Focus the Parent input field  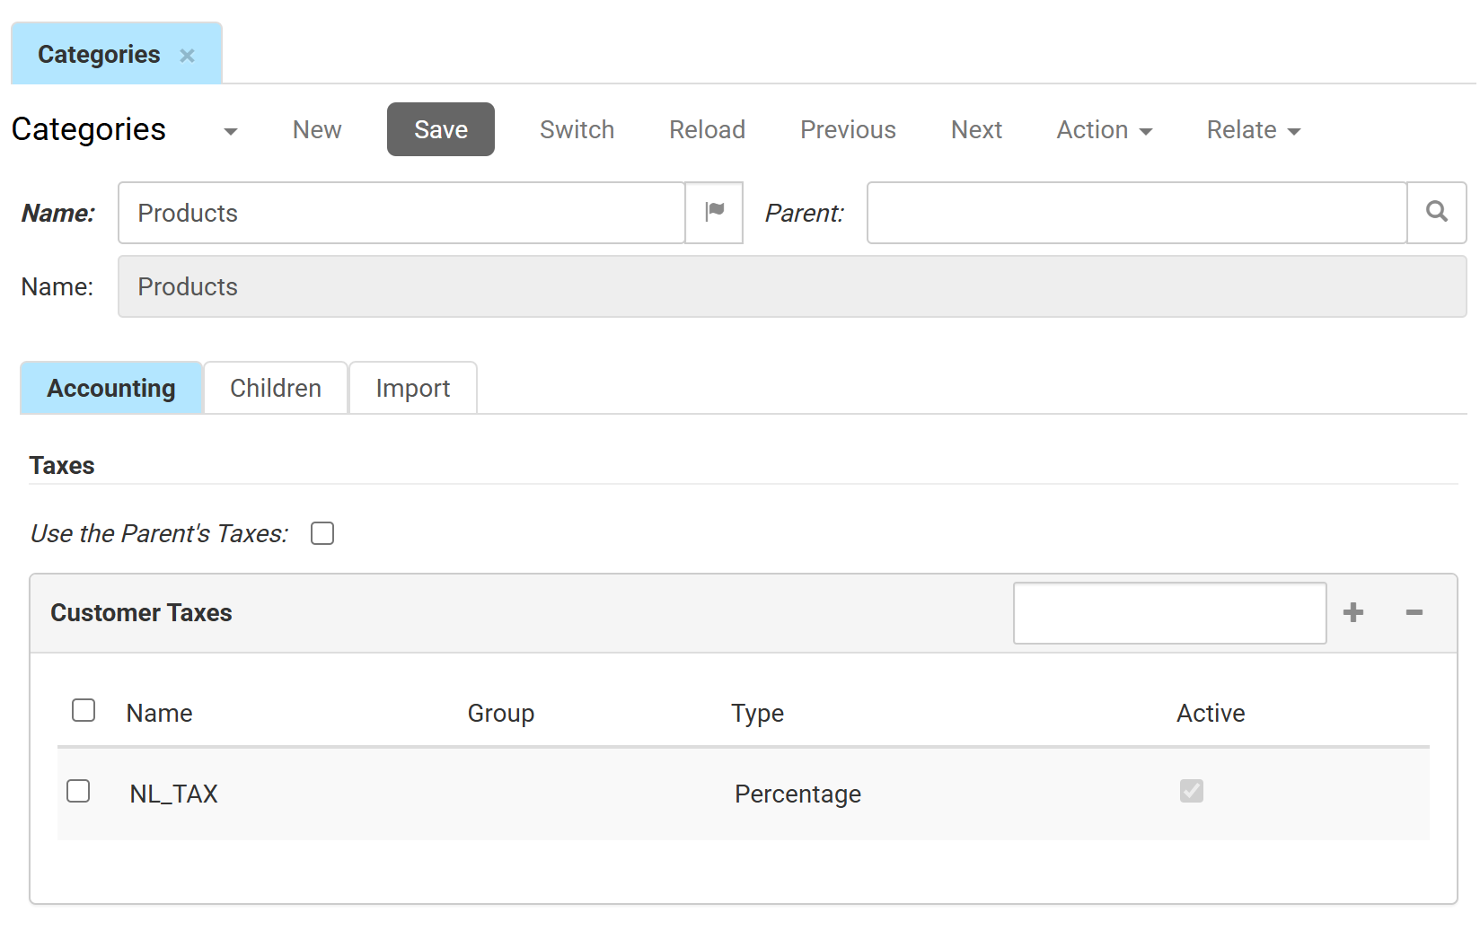point(1137,213)
